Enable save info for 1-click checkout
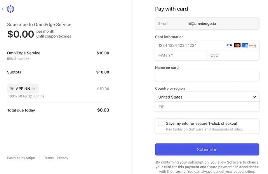The height and width of the screenshot is (174, 268). pos(160,123)
